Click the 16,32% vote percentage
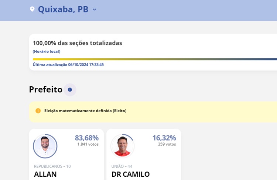Image resolution: width=277 pixels, height=180 pixels. tap(164, 138)
